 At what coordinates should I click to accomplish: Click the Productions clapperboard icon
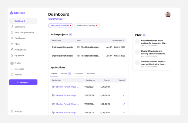(x=12, y=50)
